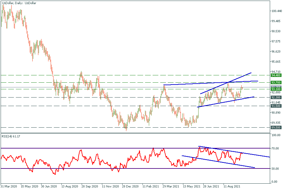Click the 100.440 price axis value
The width and height of the screenshot is (285, 190).
[276, 11]
